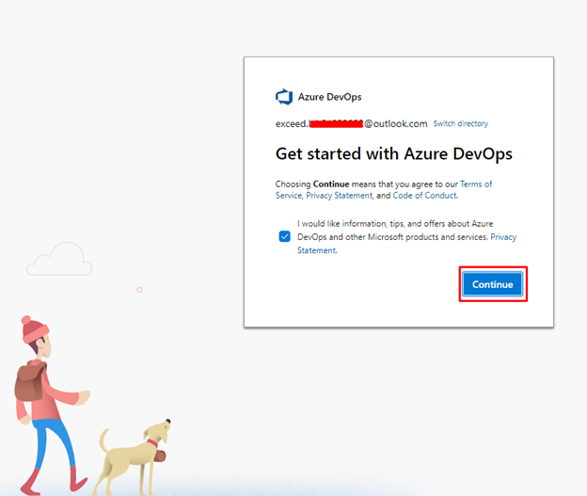Uncheck the information and offers checkbox
587x496 pixels.
(284, 237)
